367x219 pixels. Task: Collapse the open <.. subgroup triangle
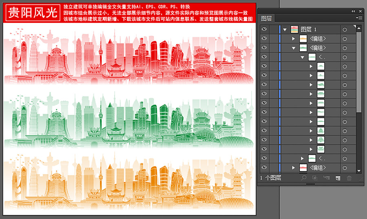(x=303, y=57)
